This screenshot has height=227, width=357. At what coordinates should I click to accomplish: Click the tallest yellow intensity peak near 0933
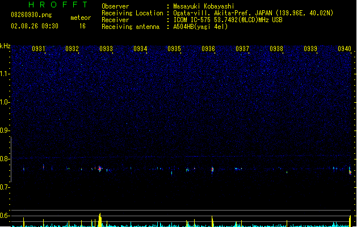100,220
